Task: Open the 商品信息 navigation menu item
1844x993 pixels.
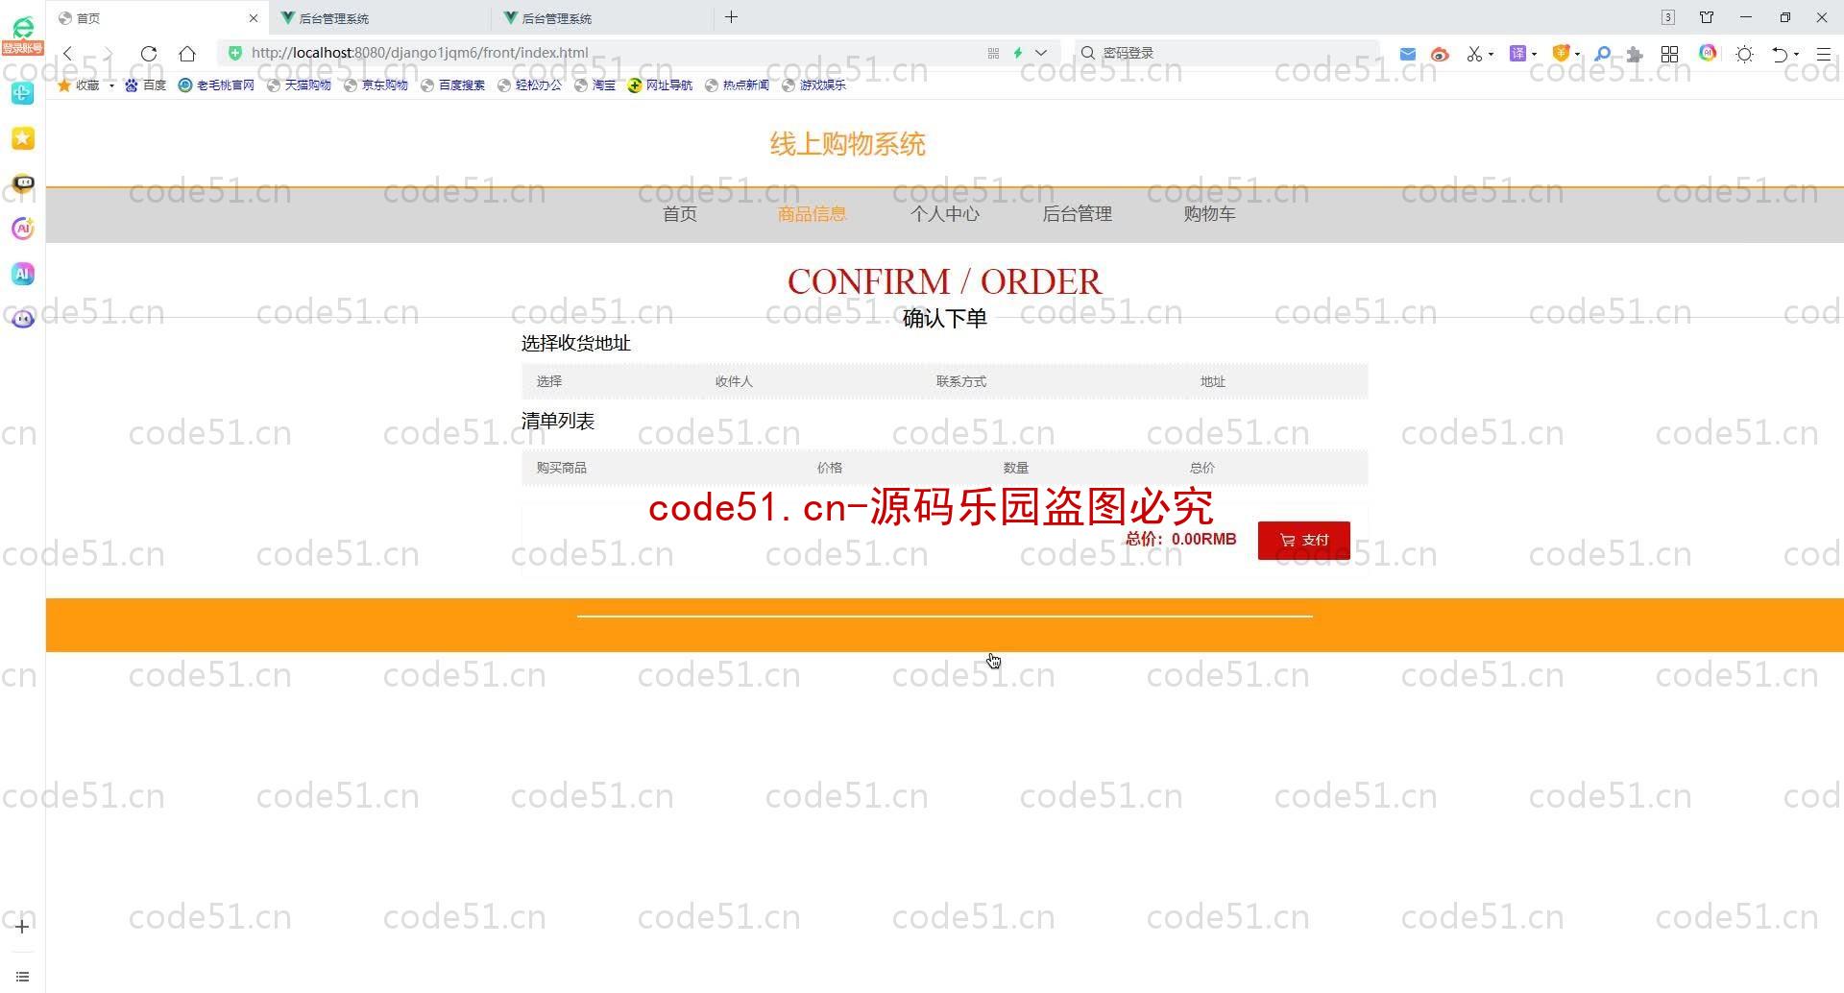Action: coord(812,214)
